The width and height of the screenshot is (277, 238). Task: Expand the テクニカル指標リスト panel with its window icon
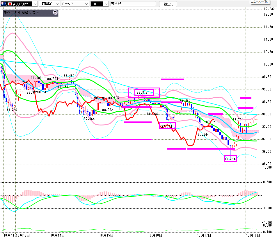[x=55, y=13]
